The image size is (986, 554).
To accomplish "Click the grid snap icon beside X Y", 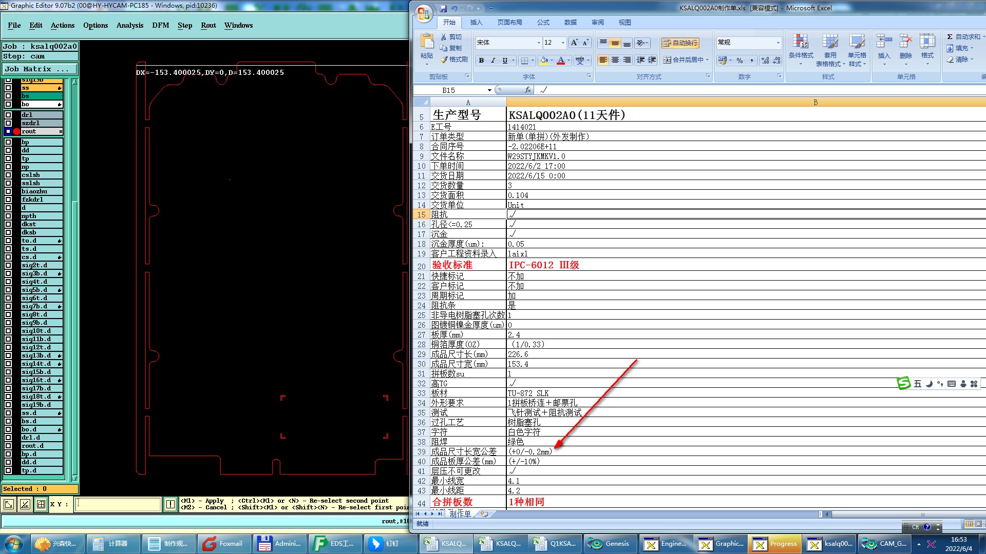I will (x=41, y=504).
